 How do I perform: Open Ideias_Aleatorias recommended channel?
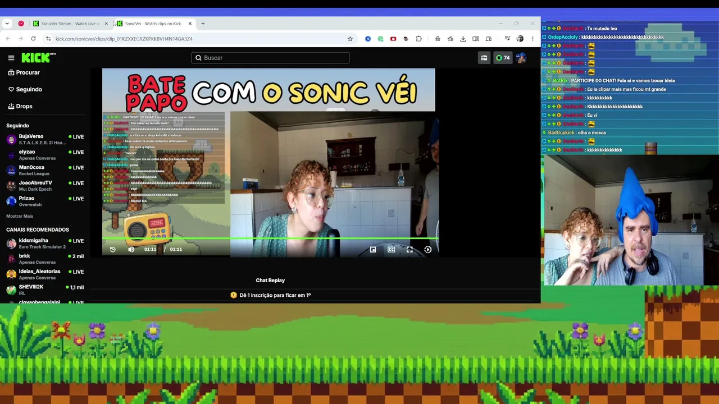[45, 274]
